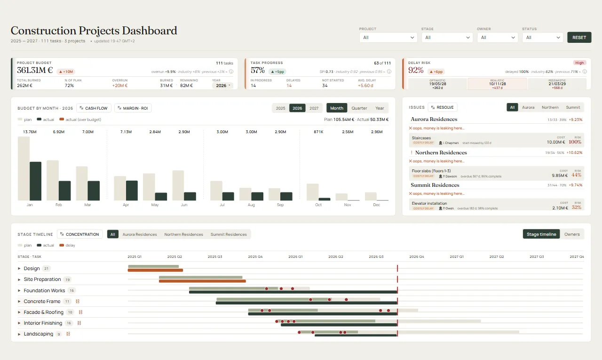Show only Northern issues tab
602x360 pixels.
550,107
